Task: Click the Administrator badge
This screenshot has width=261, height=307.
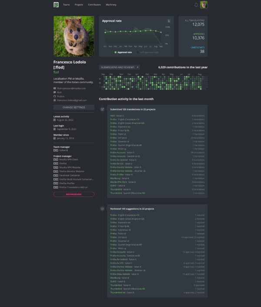Action: click(x=74, y=194)
